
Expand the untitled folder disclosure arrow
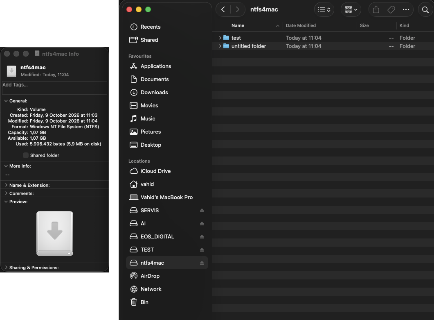coord(220,46)
